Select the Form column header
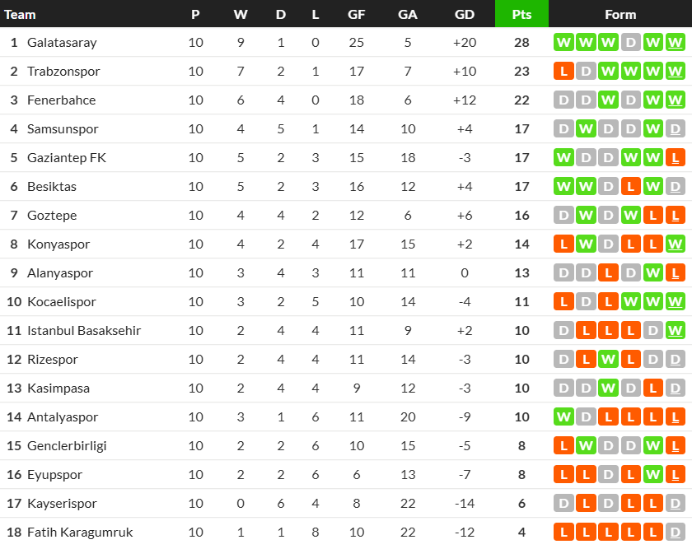 click(620, 14)
